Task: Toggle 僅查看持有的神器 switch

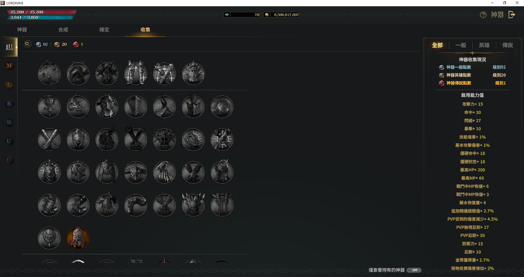Action: [x=414, y=270]
